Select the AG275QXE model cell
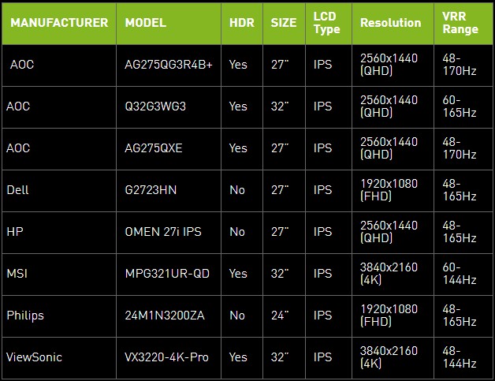The width and height of the screenshot is (495, 381). click(154, 148)
